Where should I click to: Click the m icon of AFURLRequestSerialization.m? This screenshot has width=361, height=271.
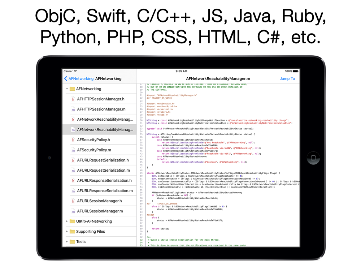(73, 170)
